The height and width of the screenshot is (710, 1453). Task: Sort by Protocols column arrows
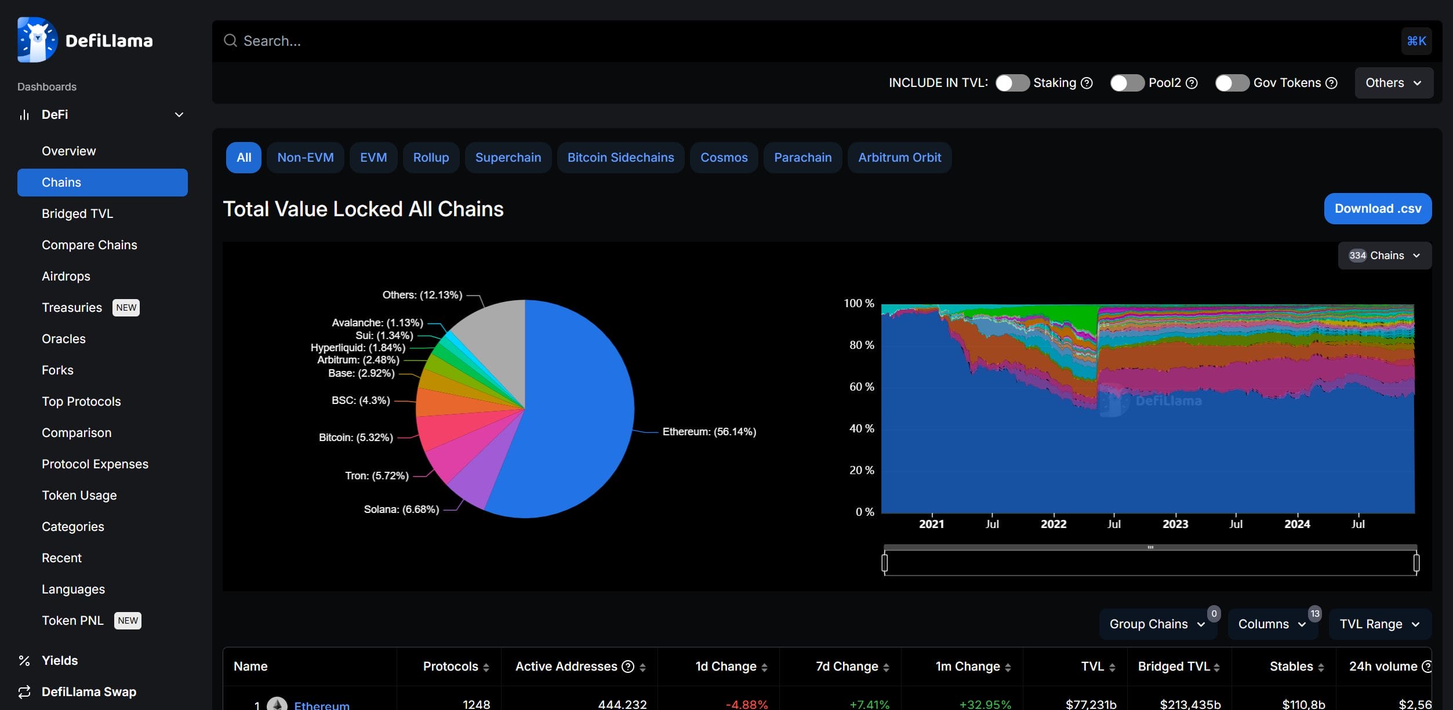486,668
